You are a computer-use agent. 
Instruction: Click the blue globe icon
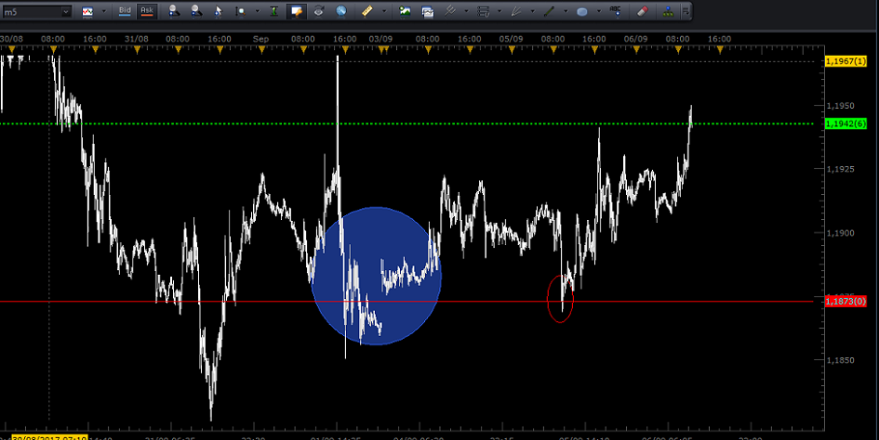[341, 12]
